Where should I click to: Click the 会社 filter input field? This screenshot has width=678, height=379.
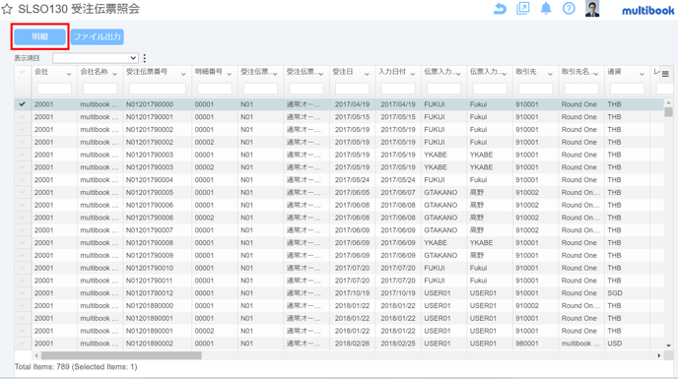coord(54,89)
